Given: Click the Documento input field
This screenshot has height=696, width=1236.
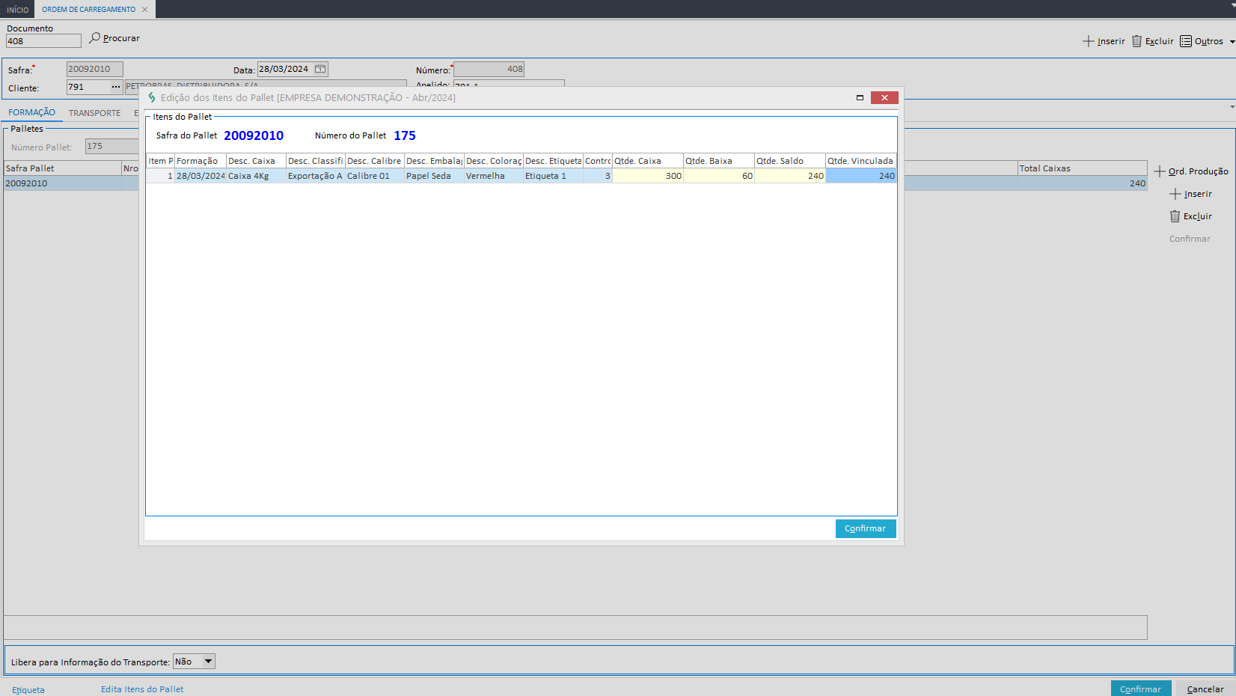Looking at the screenshot, I should click(x=43, y=41).
